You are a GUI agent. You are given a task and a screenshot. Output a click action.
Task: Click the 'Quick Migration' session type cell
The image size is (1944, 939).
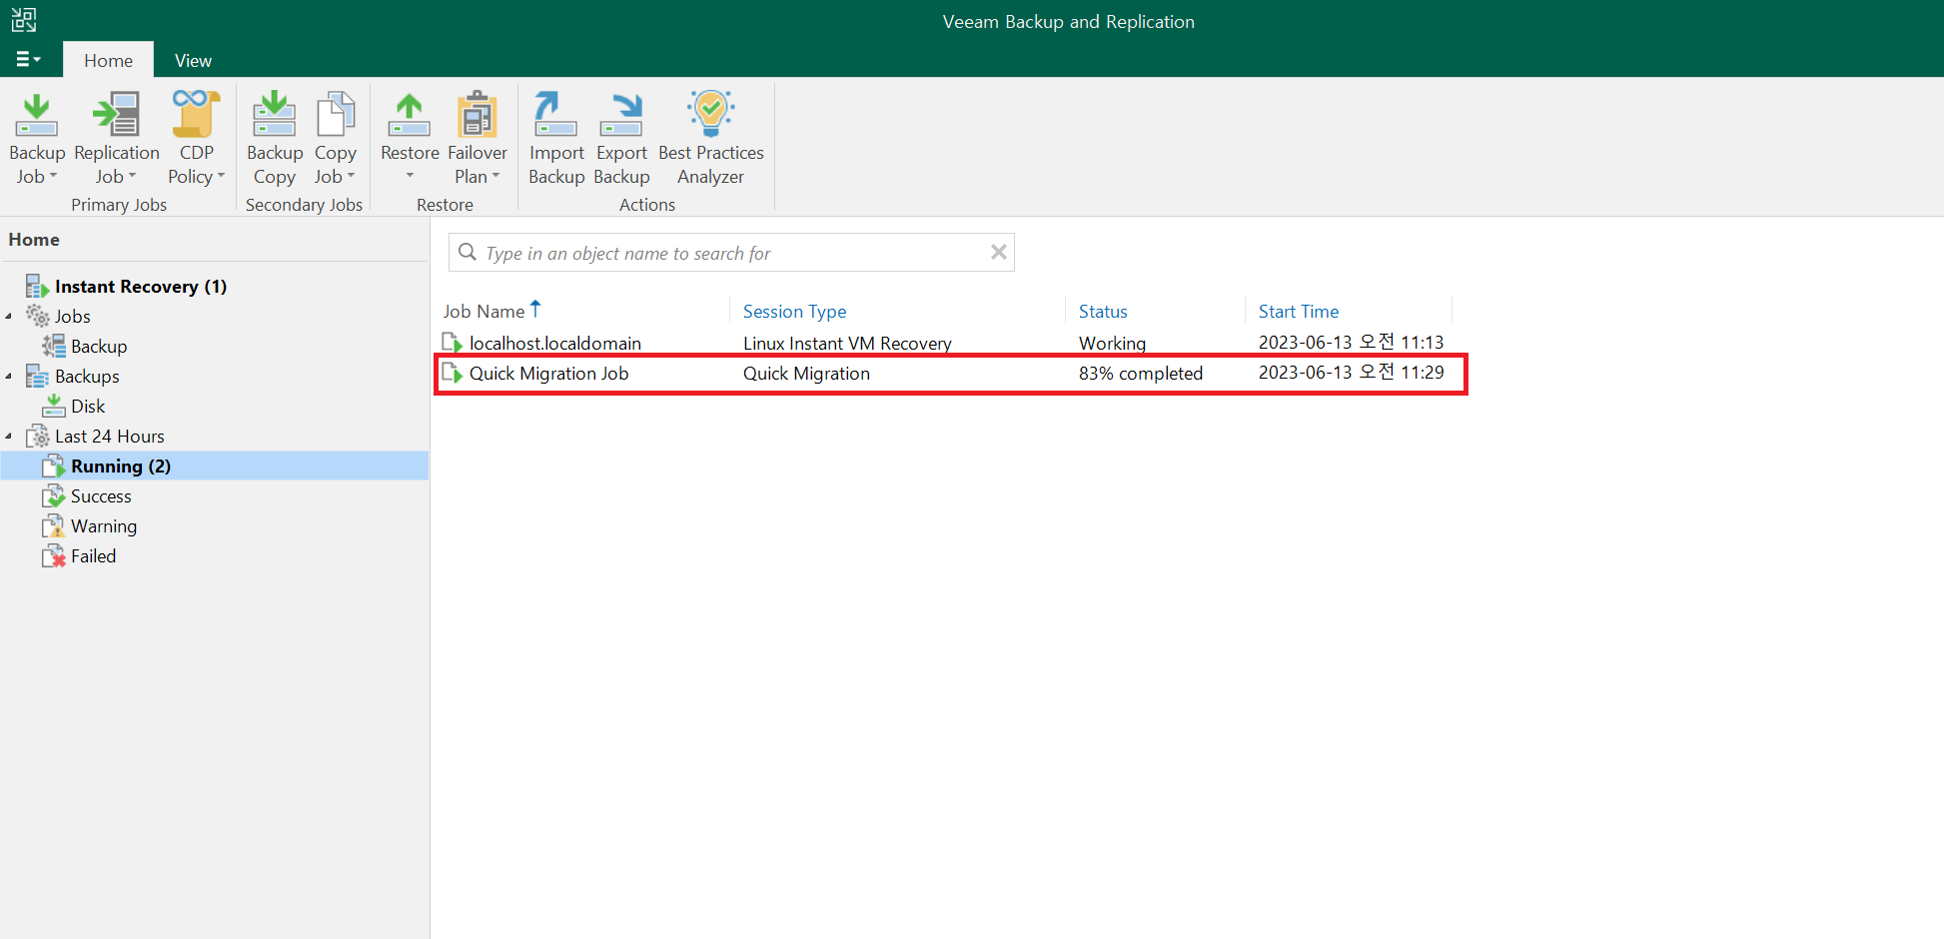806,373
